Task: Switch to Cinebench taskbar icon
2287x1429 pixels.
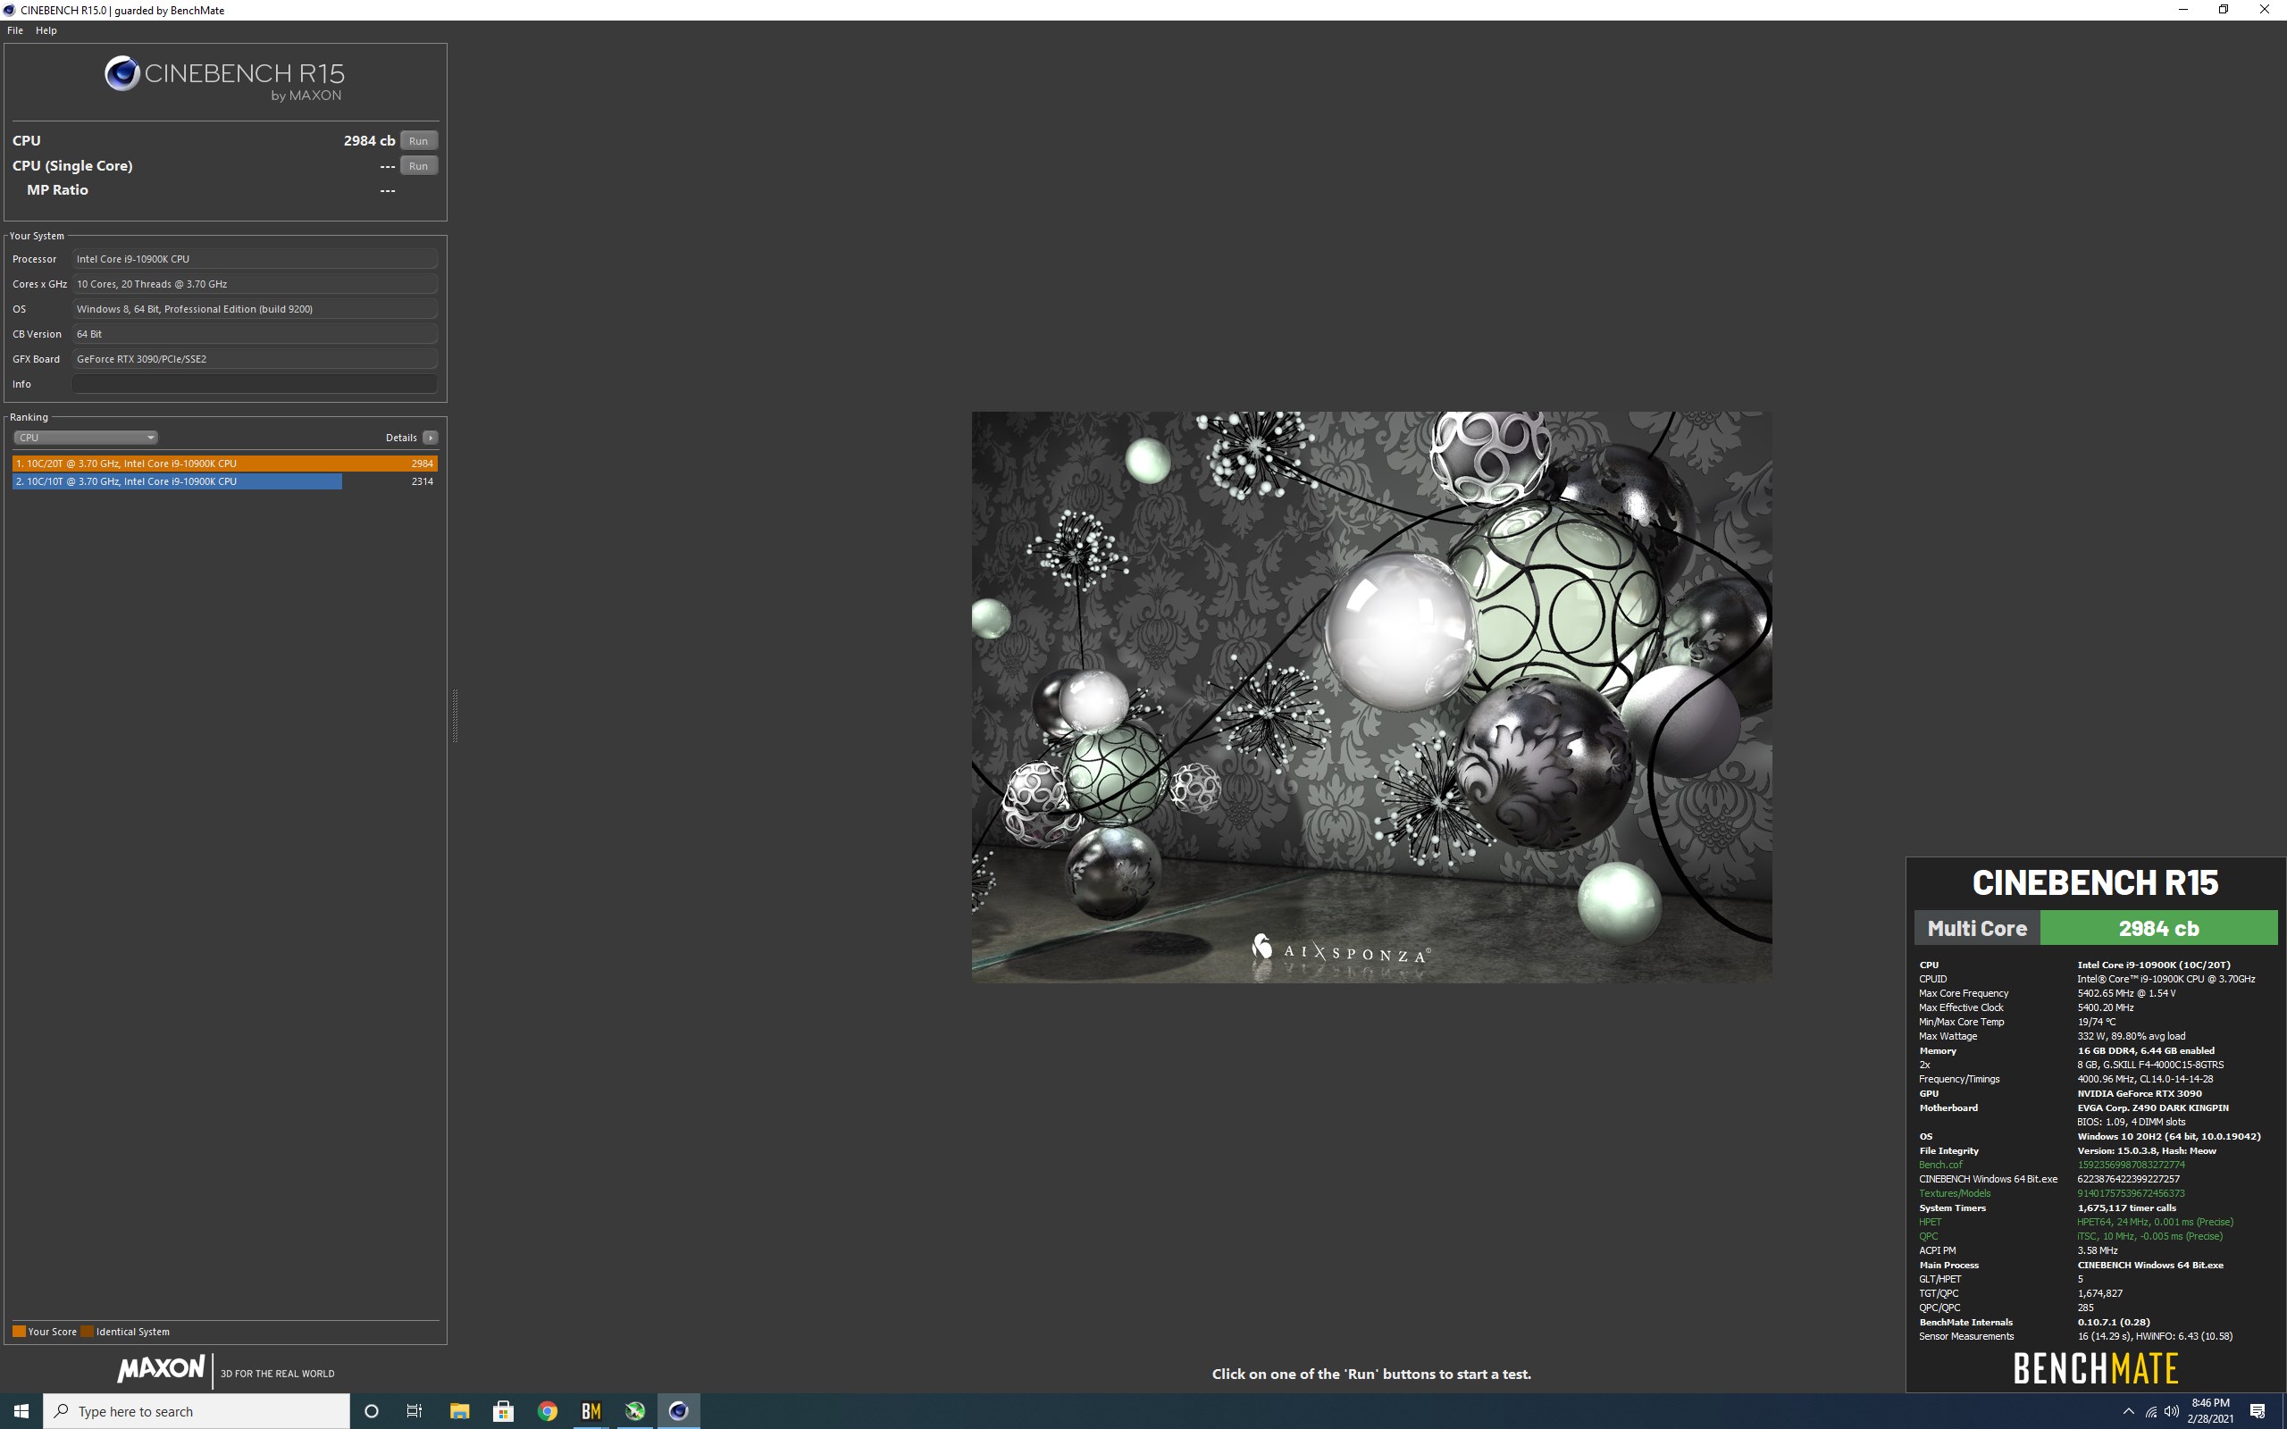Action: pyautogui.click(x=679, y=1411)
